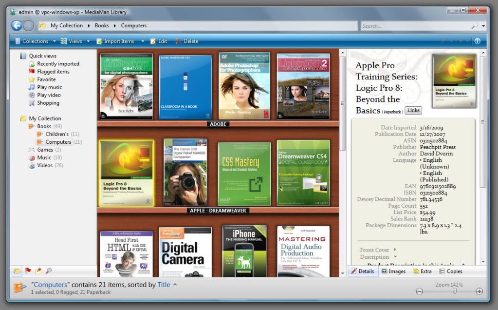Image resolution: width=498 pixels, height=310 pixels.
Task: Expand the Front Cover section
Action: point(395,250)
